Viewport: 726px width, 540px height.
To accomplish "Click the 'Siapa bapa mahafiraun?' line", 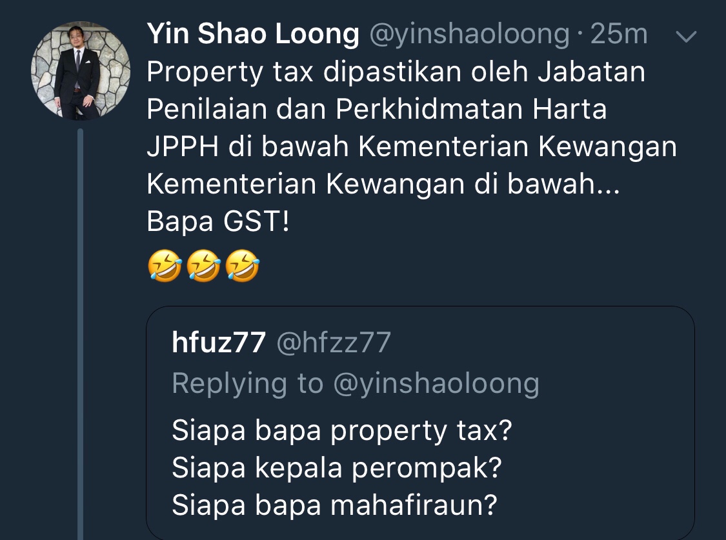I will pos(334,505).
